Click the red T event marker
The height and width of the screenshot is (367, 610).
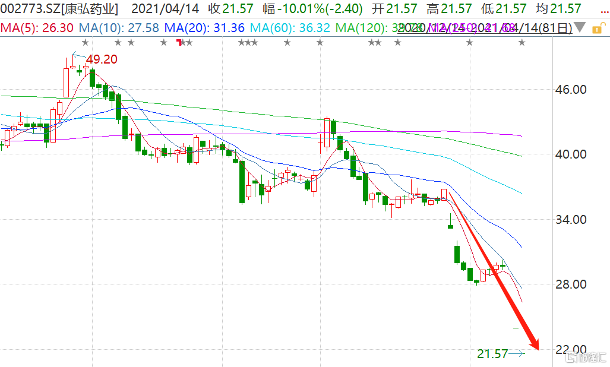pyautogui.click(x=179, y=42)
